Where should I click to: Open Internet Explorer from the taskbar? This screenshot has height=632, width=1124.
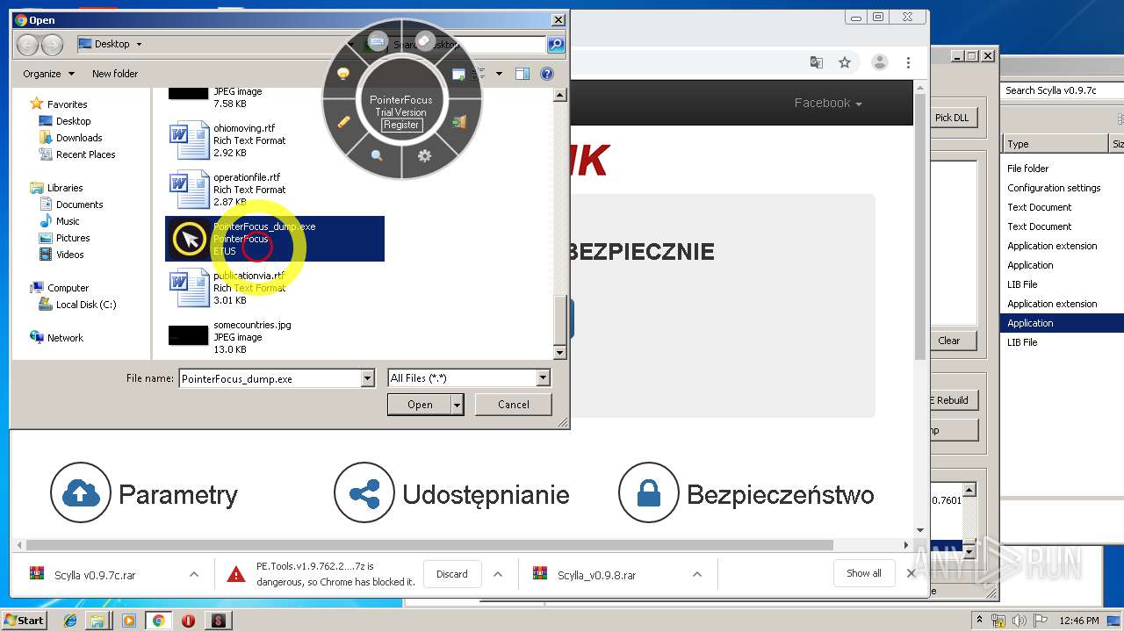70,621
